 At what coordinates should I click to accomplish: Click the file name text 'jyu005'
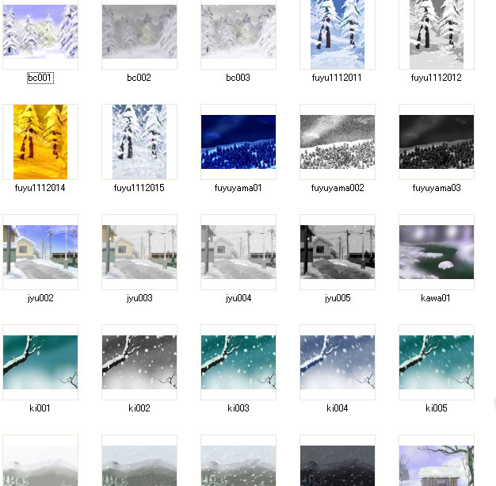click(x=338, y=298)
